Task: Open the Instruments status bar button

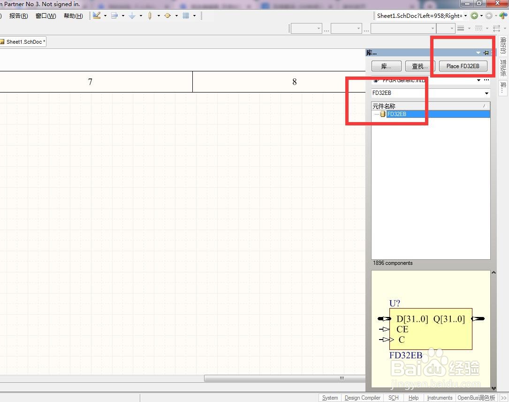Action: 440,398
